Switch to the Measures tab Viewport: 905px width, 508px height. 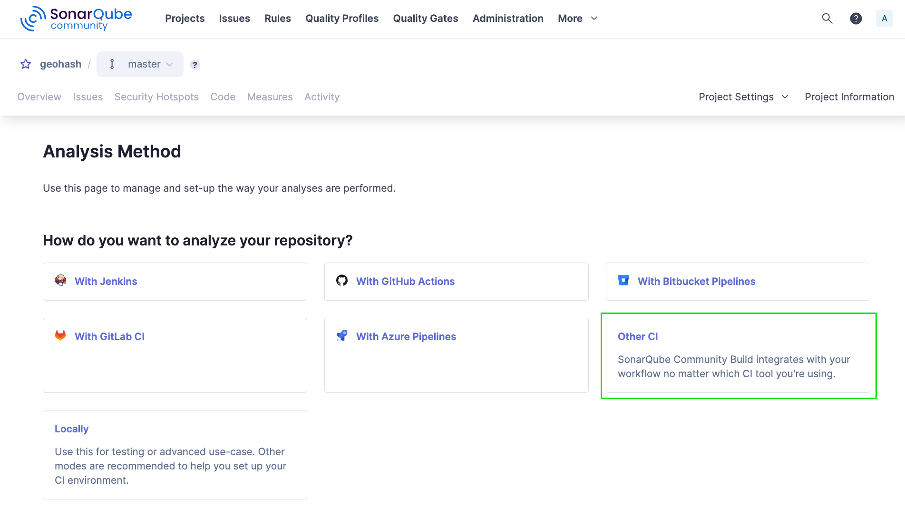pyautogui.click(x=270, y=97)
